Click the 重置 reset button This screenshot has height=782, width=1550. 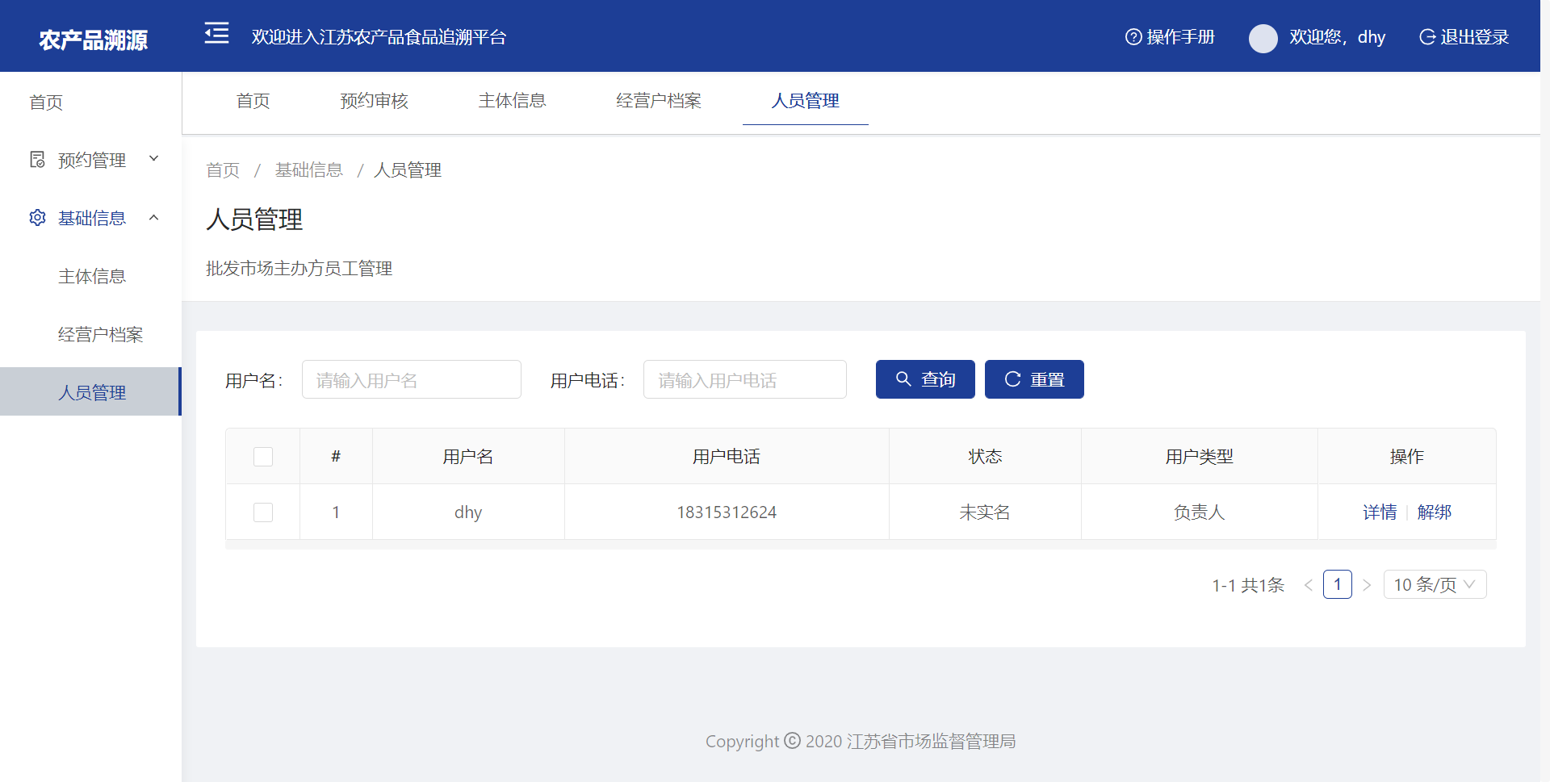tap(1034, 379)
